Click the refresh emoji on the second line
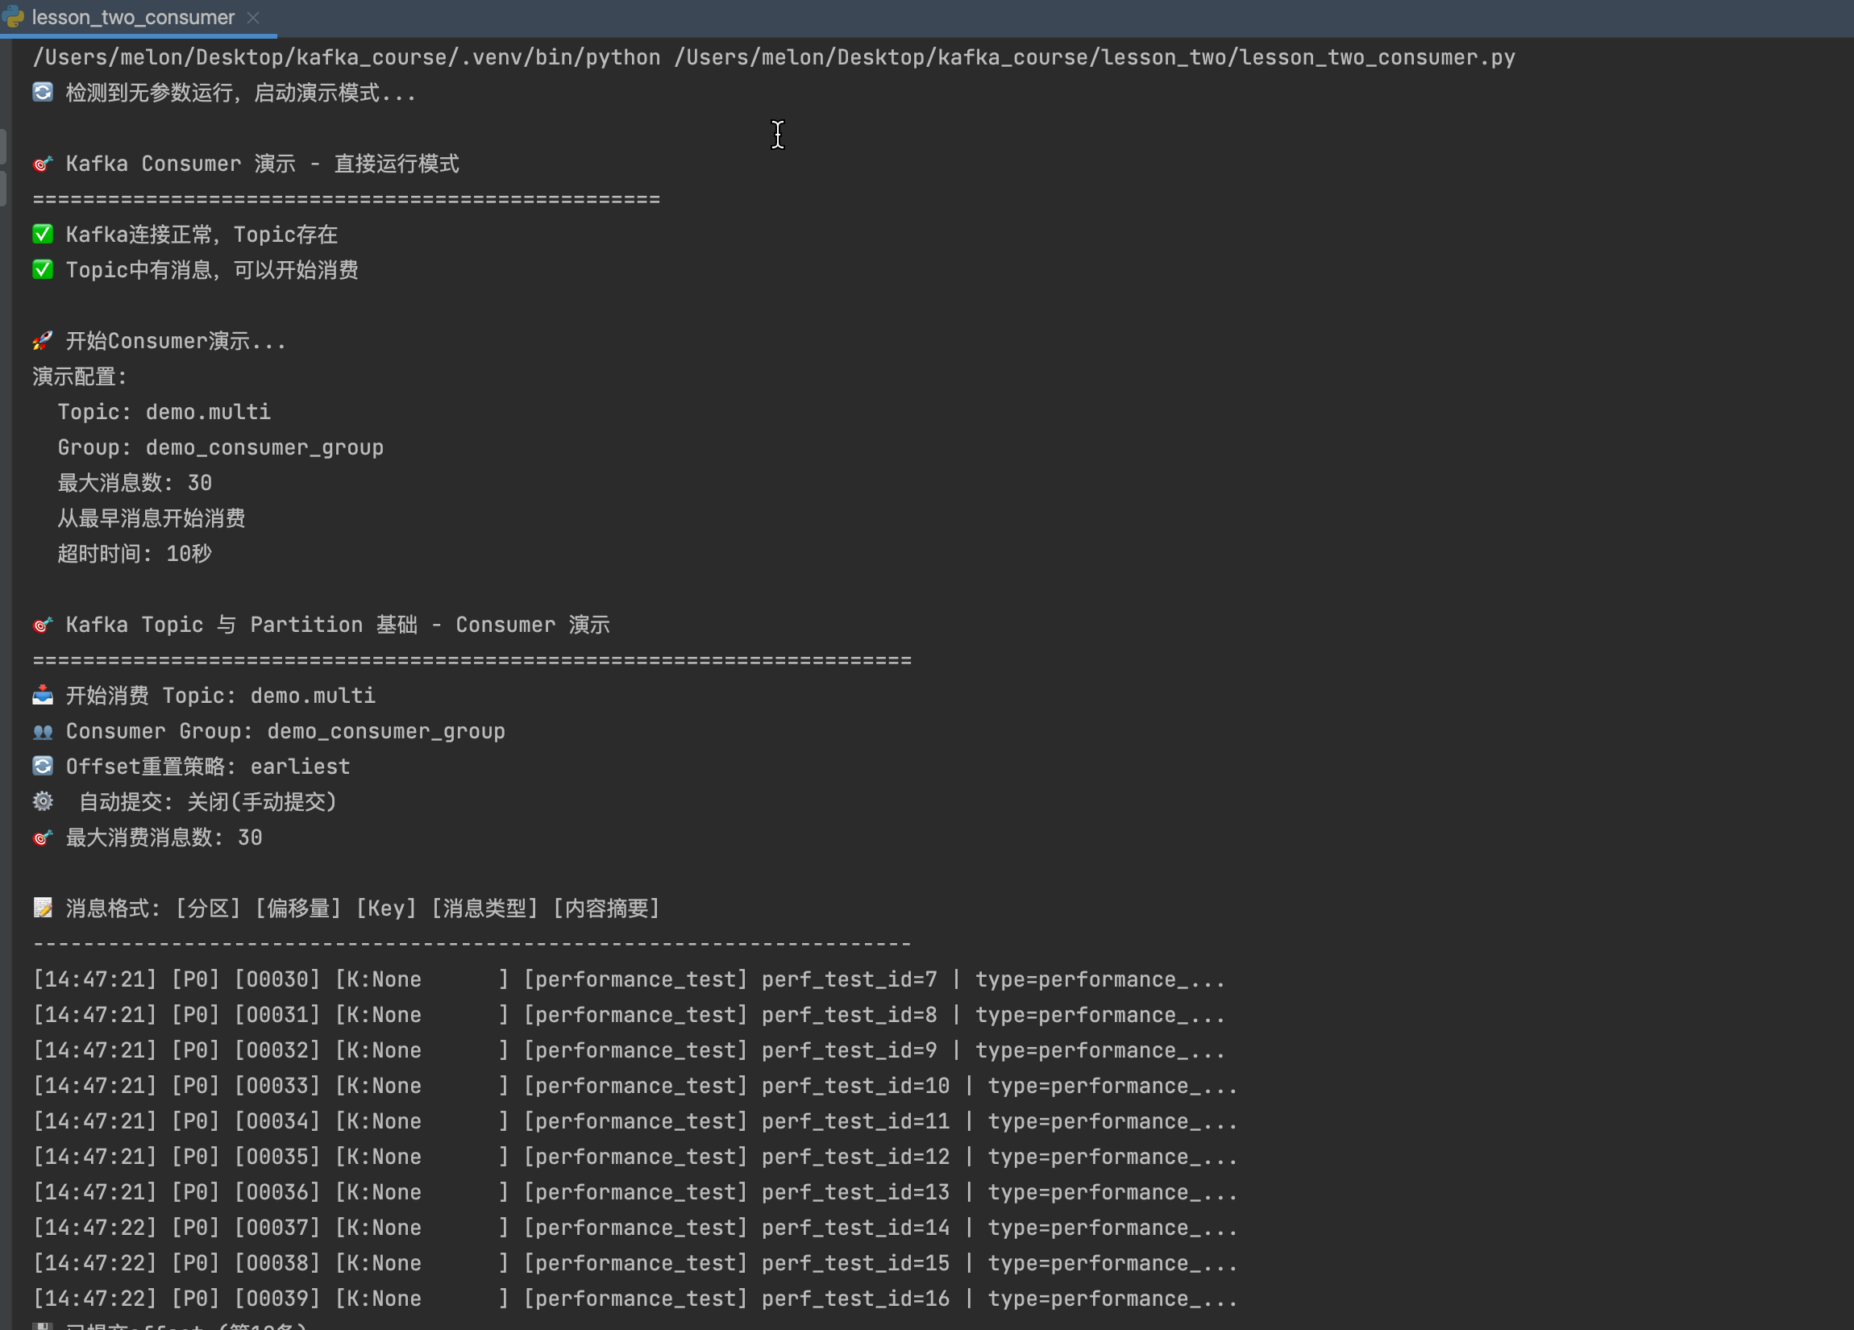 (x=43, y=92)
